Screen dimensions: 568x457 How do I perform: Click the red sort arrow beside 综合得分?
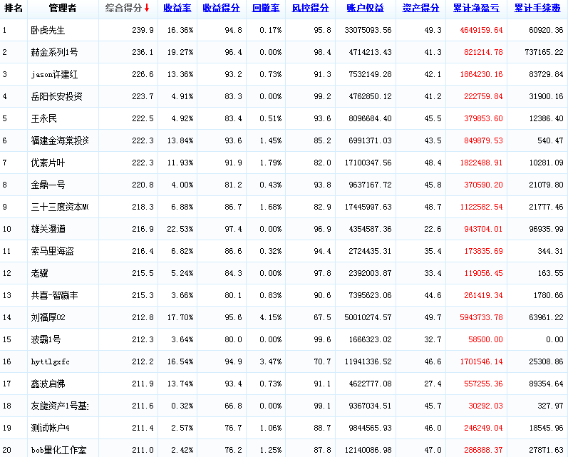pyautogui.click(x=147, y=9)
